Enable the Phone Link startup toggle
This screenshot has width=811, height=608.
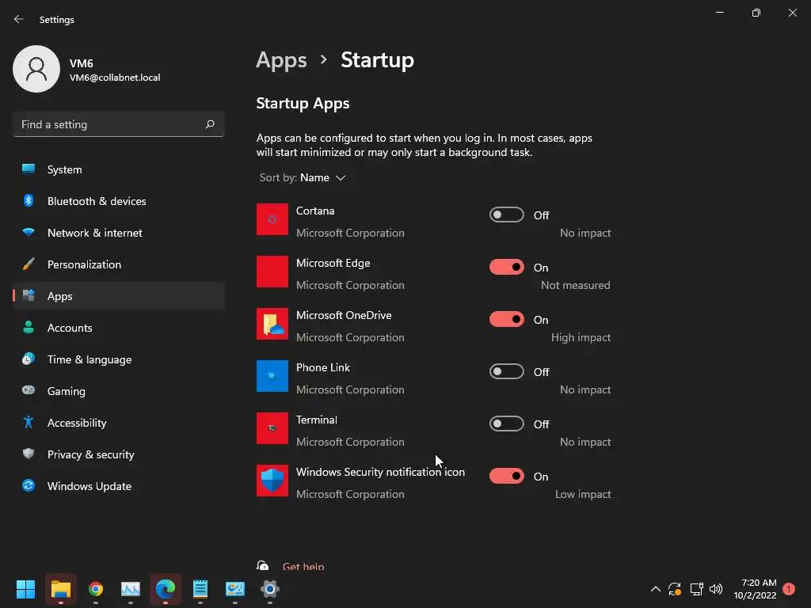click(x=506, y=371)
